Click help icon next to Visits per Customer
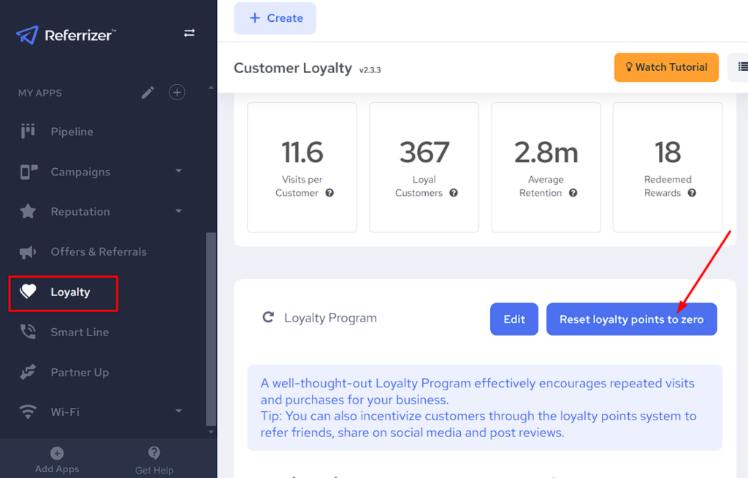The width and height of the screenshot is (748, 478). [329, 193]
